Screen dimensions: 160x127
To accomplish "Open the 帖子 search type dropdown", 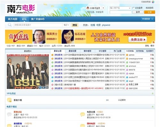I will [66, 25].
